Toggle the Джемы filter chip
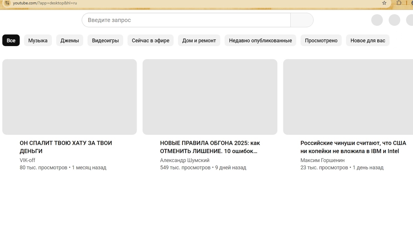Viewport: 413px width, 227px height. tap(70, 40)
